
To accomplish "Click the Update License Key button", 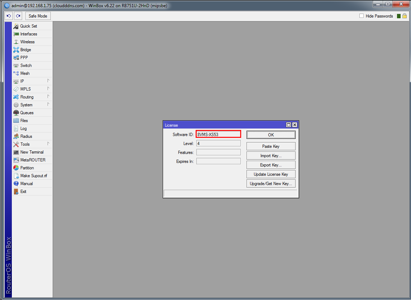I will tap(271, 174).
